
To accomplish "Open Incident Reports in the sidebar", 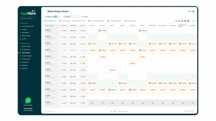I will (27, 26).
